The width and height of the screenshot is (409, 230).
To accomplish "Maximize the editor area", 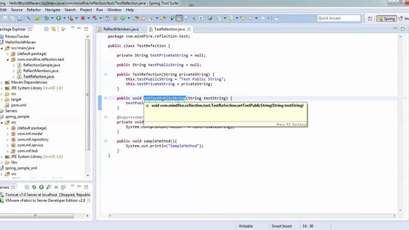I will (403, 29).
